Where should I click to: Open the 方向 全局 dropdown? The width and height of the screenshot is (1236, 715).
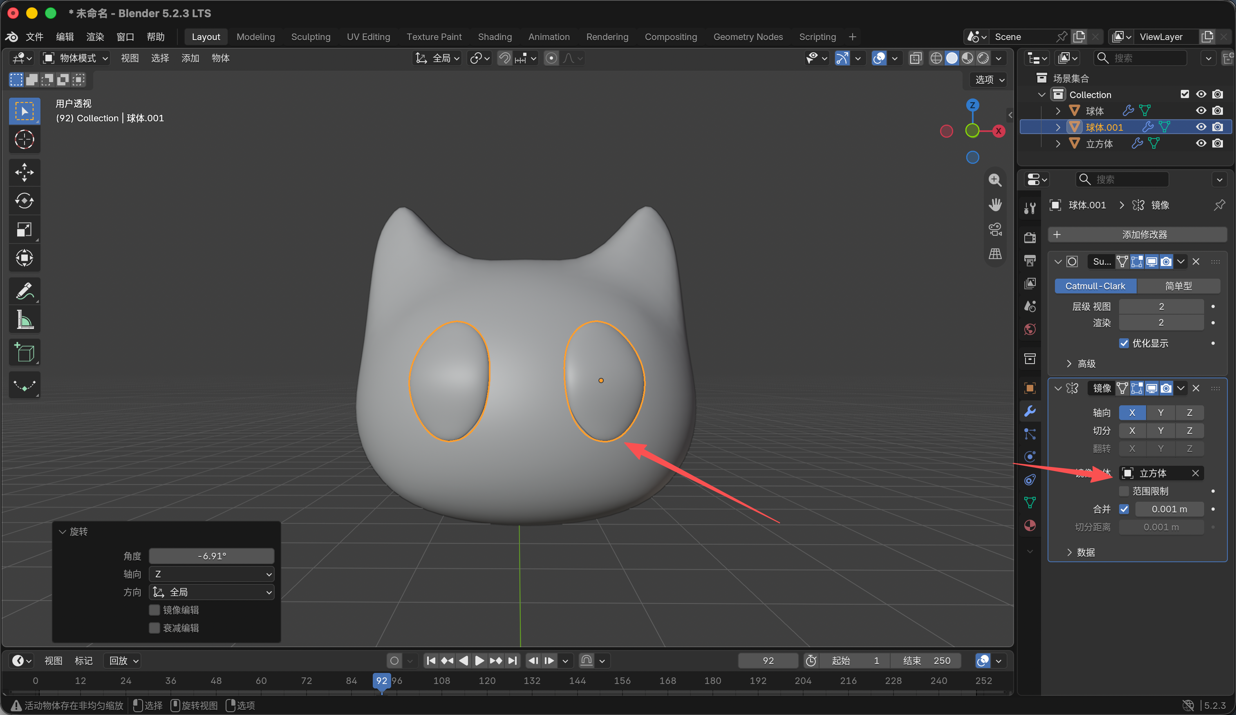pyautogui.click(x=211, y=592)
